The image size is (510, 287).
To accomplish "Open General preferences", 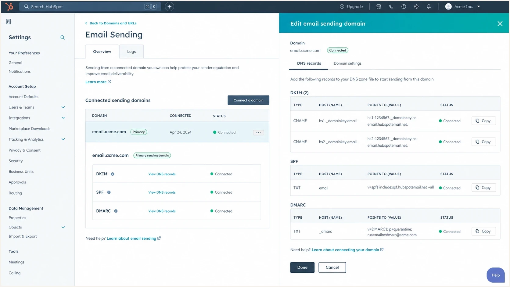I will 16,63.
